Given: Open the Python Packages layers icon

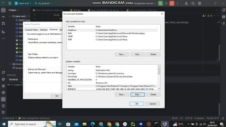Looking at the screenshot, I should point(3,86).
